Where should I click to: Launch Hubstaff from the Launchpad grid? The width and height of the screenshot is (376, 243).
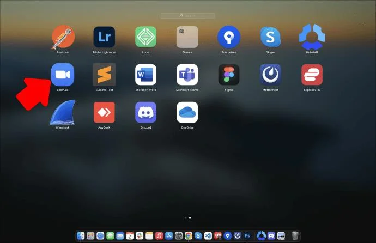(312, 37)
